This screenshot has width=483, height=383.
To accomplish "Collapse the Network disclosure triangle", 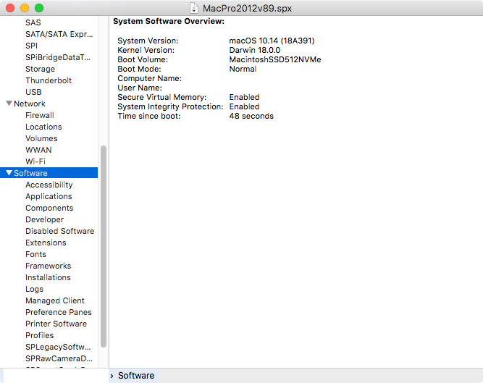I will [9, 103].
